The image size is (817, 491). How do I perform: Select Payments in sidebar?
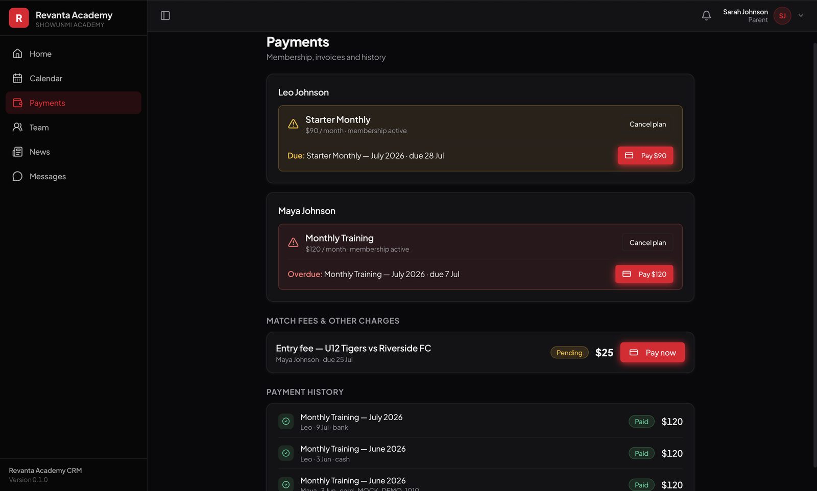pyautogui.click(x=74, y=103)
